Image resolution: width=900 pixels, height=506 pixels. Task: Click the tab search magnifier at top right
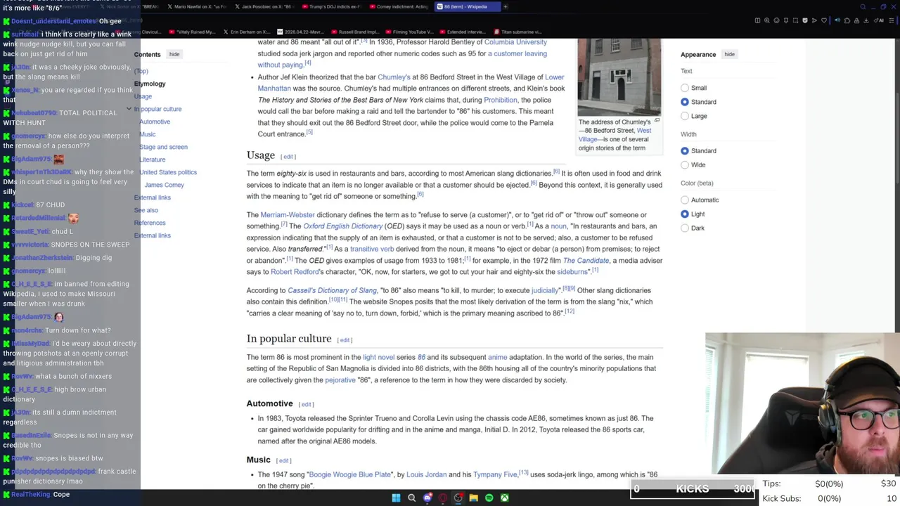[863, 6]
